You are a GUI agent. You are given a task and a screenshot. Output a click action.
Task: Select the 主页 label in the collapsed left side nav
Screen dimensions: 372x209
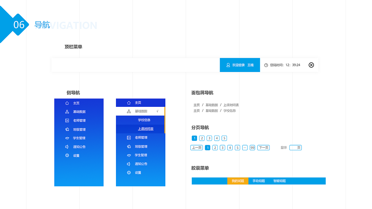[76, 103]
